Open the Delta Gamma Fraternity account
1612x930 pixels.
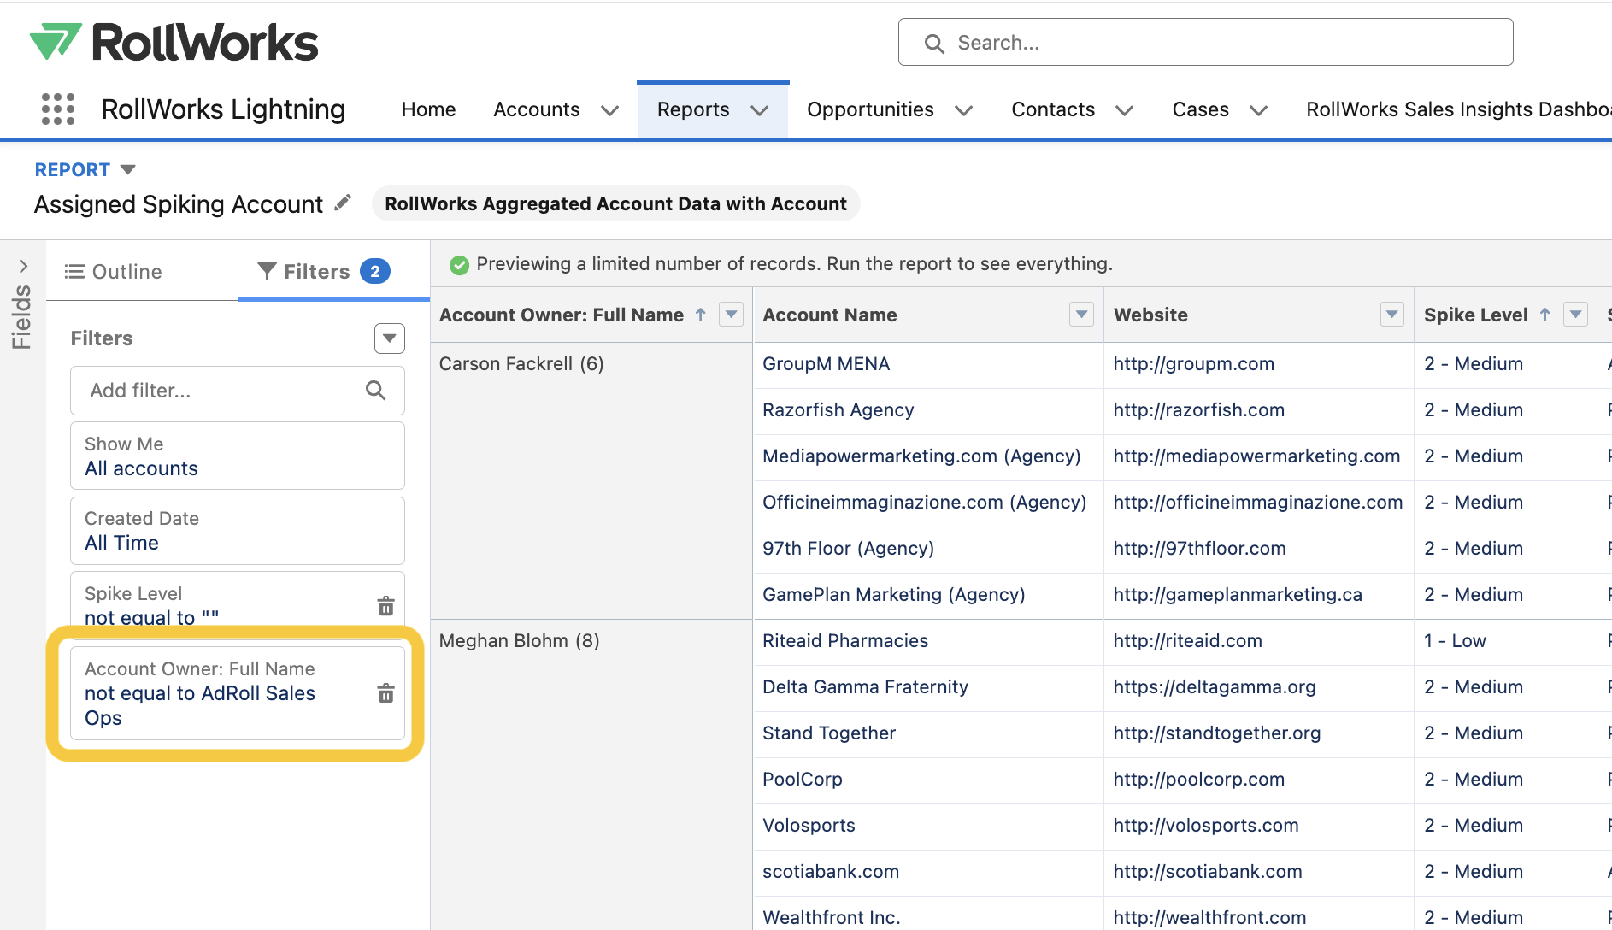[x=865, y=687]
